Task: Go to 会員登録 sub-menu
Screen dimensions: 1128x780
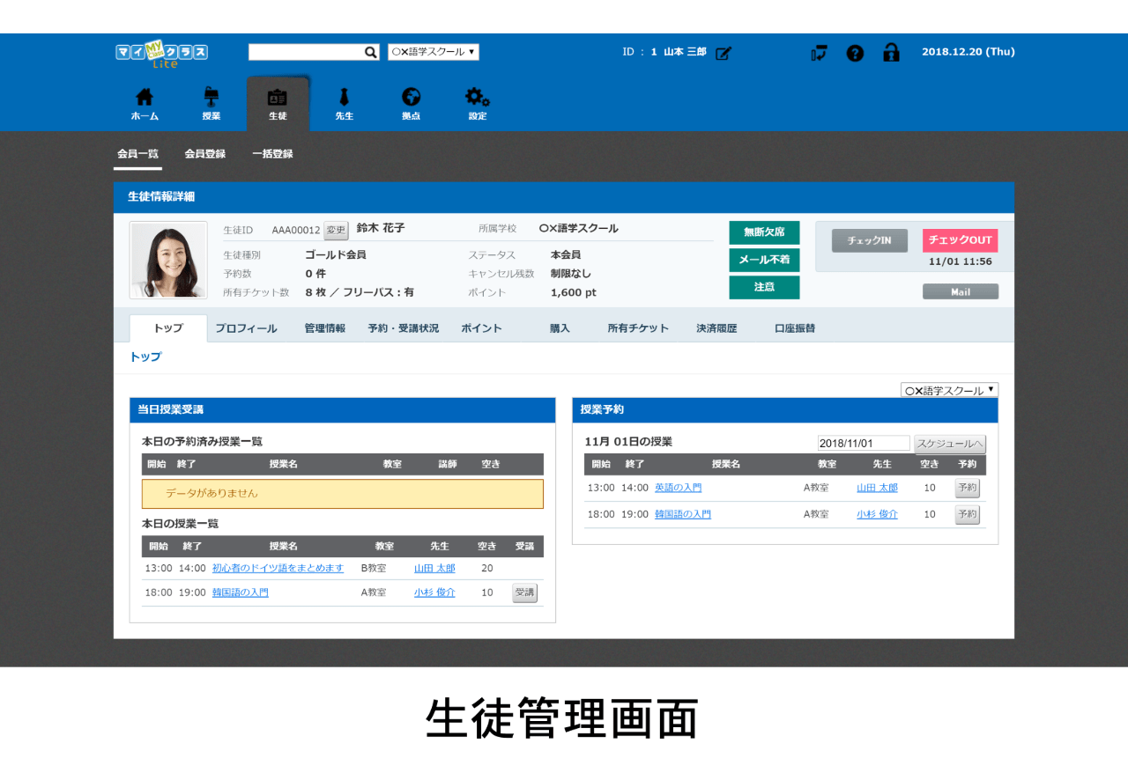Action: 204,154
